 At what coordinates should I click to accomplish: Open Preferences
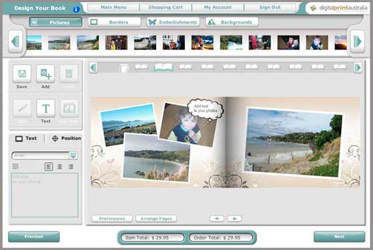(112, 219)
